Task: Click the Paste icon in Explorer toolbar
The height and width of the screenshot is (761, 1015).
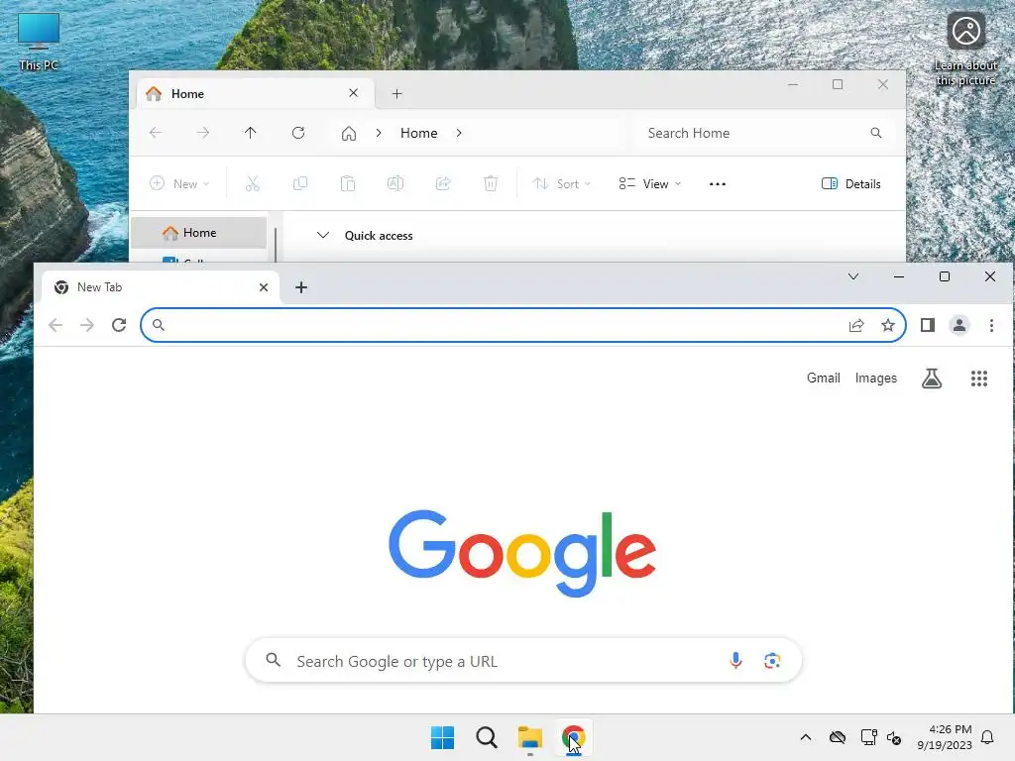Action: pos(348,183)
